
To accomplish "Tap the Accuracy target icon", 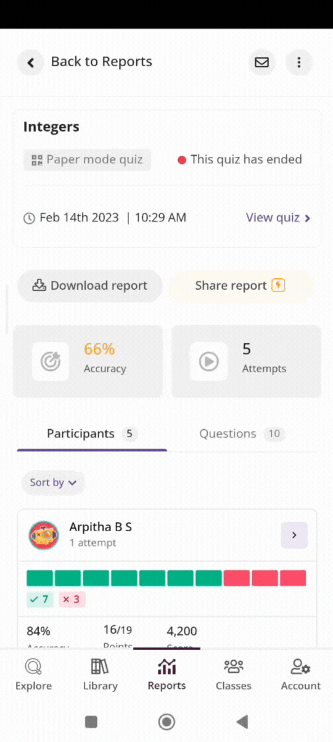I will pyautogui.click(x=51, y=361).
